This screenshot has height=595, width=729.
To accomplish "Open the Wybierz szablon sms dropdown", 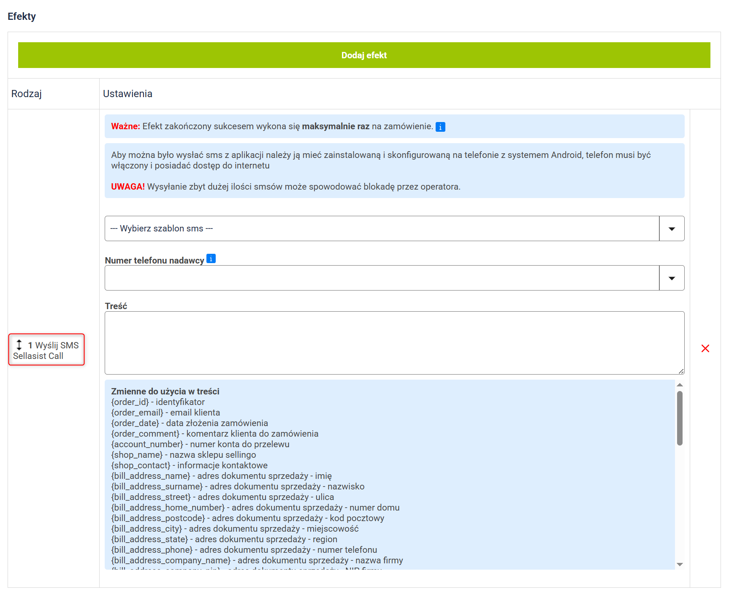I will coord(382,228).
